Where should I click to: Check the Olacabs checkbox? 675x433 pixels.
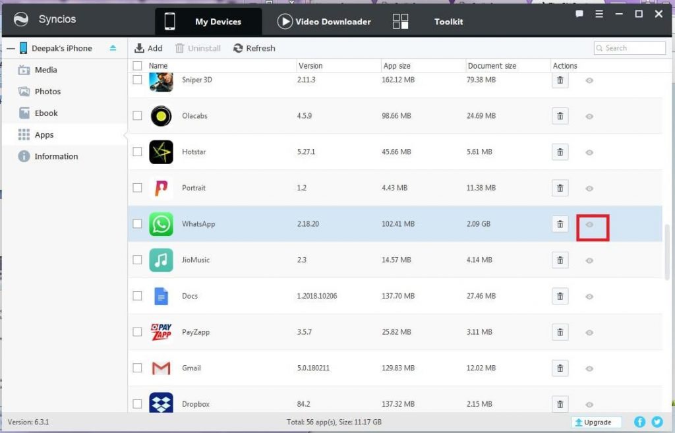137,116
